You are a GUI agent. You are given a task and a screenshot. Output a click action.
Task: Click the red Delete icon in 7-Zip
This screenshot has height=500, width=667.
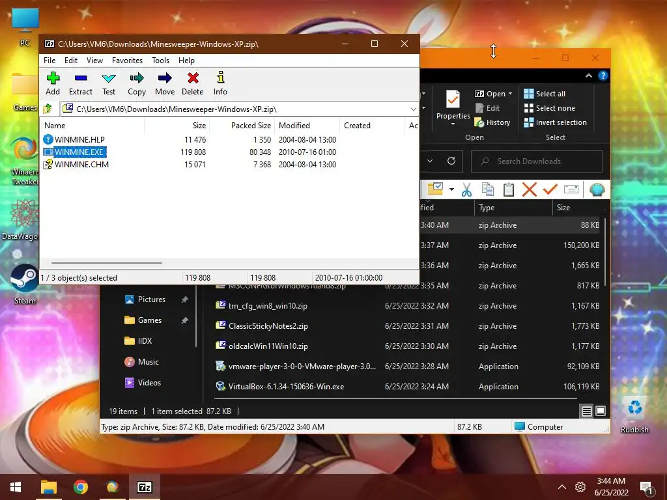click(193, 84)
